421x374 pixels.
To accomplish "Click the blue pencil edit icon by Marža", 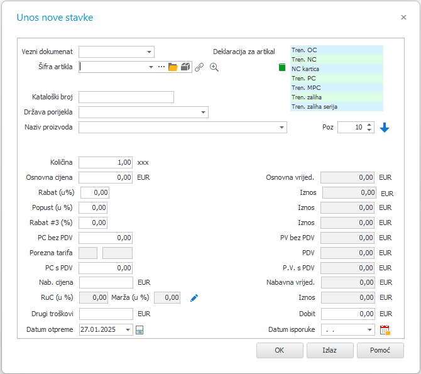I will [x=194, y=298].
